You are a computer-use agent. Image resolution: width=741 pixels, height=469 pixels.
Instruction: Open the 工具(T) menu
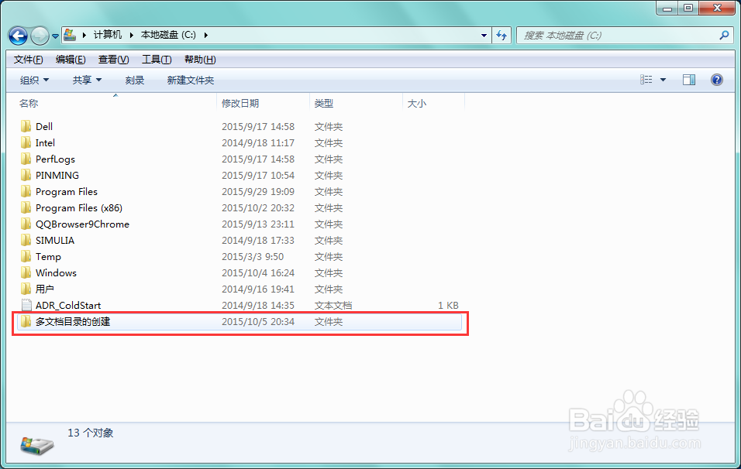click(x=157, y=60)
